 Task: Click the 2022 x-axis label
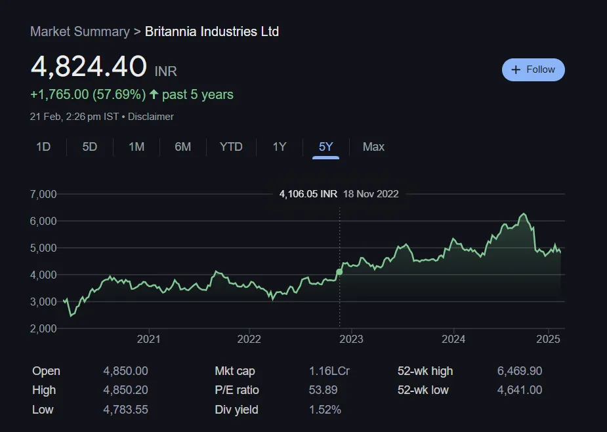point(249,339)
